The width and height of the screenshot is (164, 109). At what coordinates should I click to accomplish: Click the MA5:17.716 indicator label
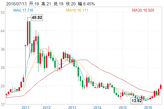click(x=23, y=10)
